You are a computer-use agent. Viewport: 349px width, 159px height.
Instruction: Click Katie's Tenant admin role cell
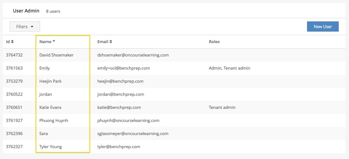[222, 107]
